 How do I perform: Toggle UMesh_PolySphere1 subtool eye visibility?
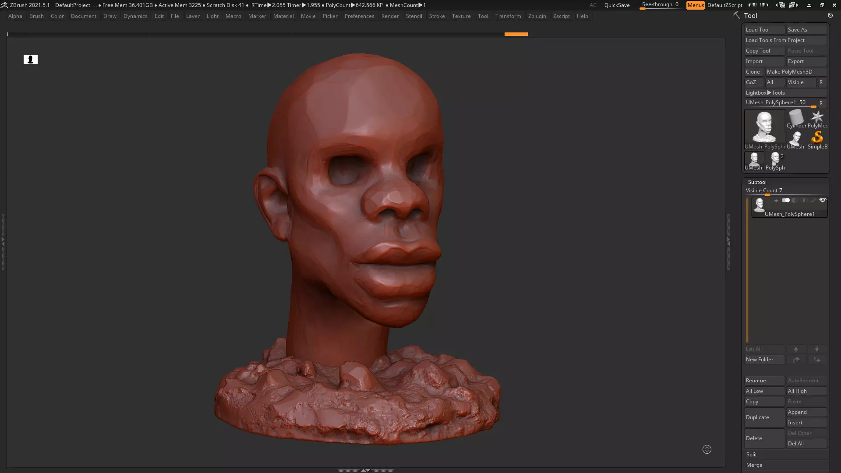point(823,200)
